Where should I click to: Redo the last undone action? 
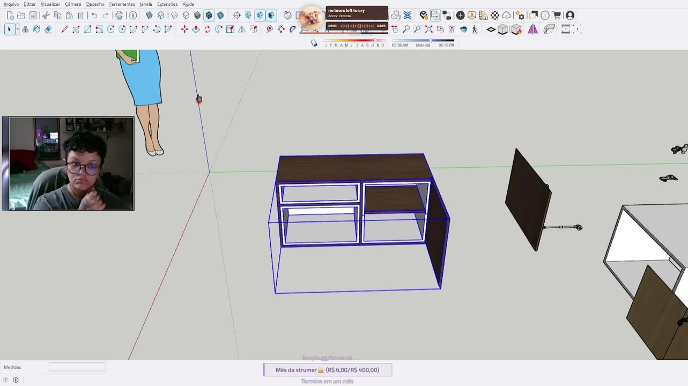point(106,16)
